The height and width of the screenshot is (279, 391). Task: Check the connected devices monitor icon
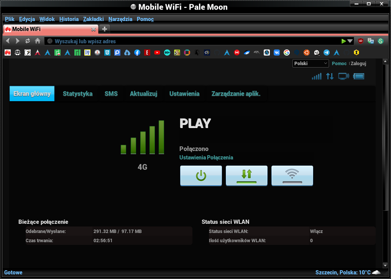click(x=343, y=76)
